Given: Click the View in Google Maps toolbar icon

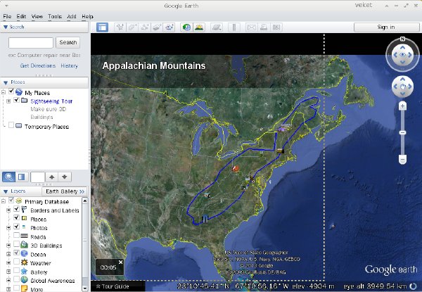Looking at the screenshot, I should click(276, 27).
